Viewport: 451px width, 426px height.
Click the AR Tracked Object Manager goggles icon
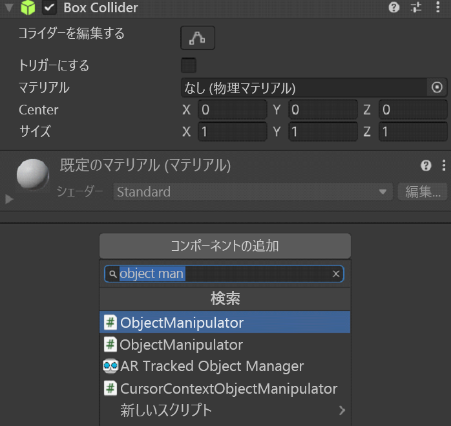110,366
